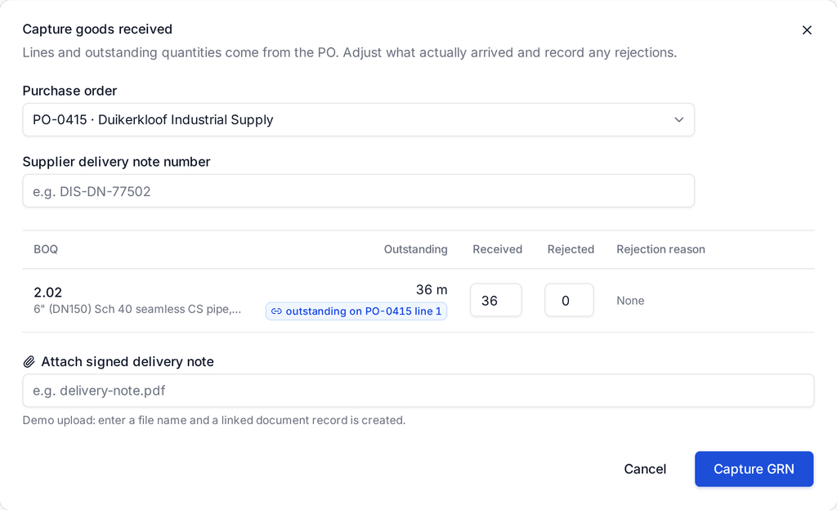Click the Cancel button
Screen dimensions: 837x510
point(645,469)
